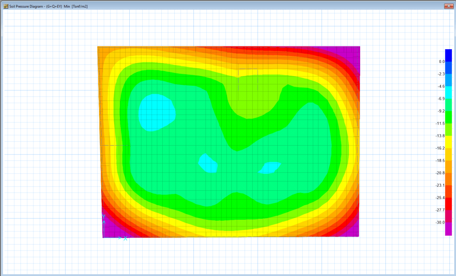The width and height of the screenshot is (456, 276).
Task: Click the Soil Pressure Diagram window icon
Action: [5, 7]
